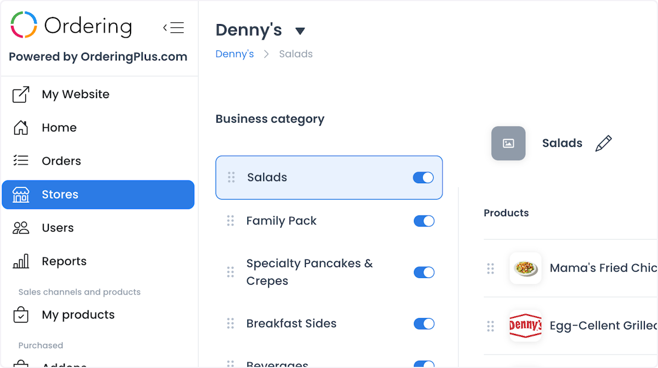Click drag handle of Mama's Fried Chicken product
The height and width of the screenshot is (368, 658).
coord(490,268)
